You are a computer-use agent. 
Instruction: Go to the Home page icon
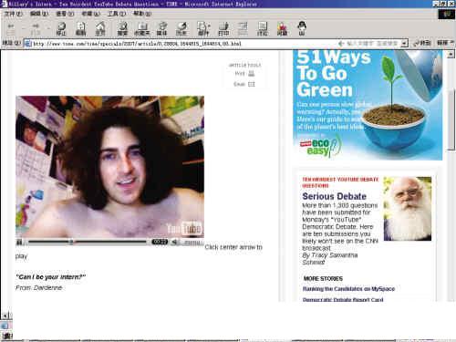100,29
